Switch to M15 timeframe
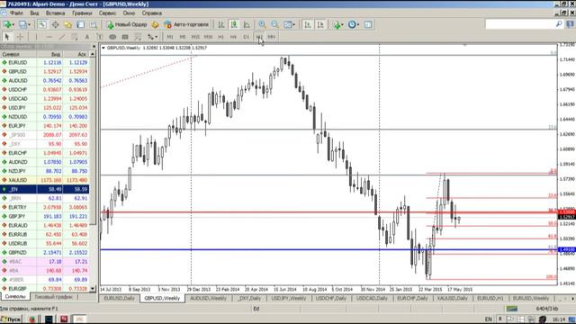 [x=195, y=37]
